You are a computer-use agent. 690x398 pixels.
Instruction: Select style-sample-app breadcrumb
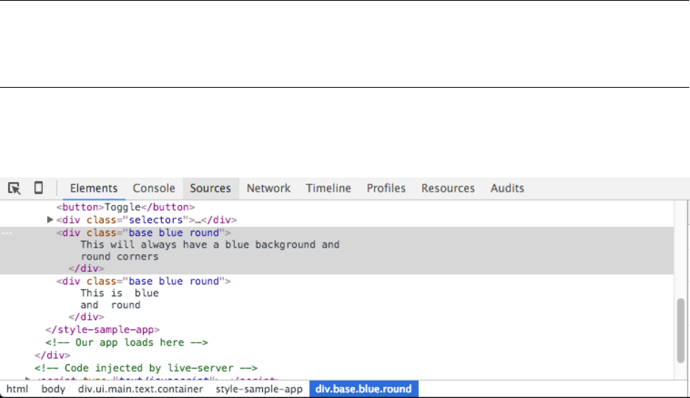[259, 389]
